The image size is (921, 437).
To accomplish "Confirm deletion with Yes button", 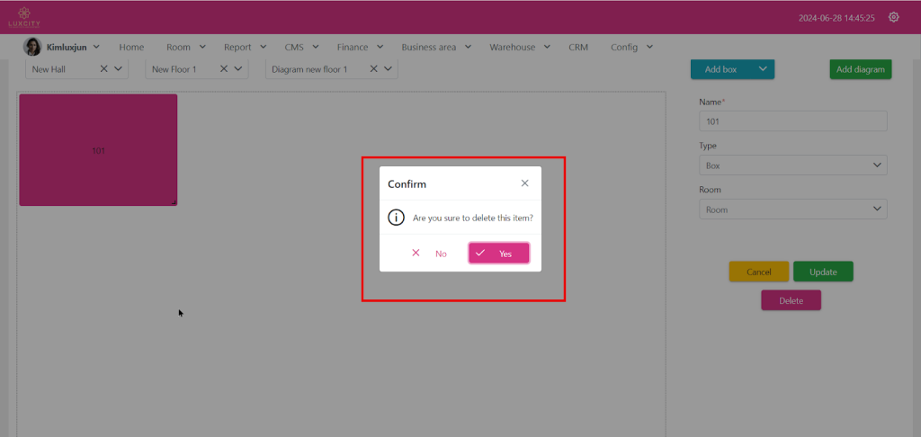I will 498,254.
